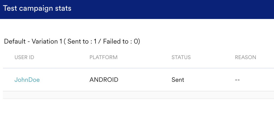Click JohnDoe row between ANDROID and Sent
The image size is (274, 116).
click(144, 80)
